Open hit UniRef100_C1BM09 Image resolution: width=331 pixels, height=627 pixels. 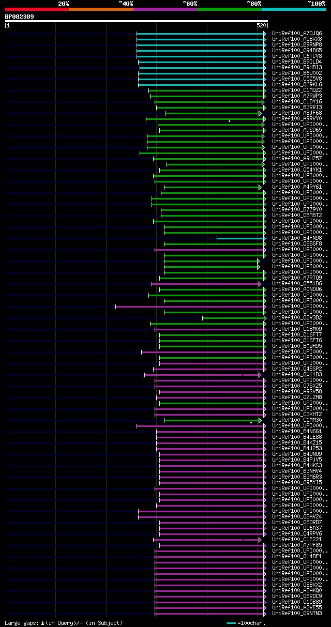[297, 329]
